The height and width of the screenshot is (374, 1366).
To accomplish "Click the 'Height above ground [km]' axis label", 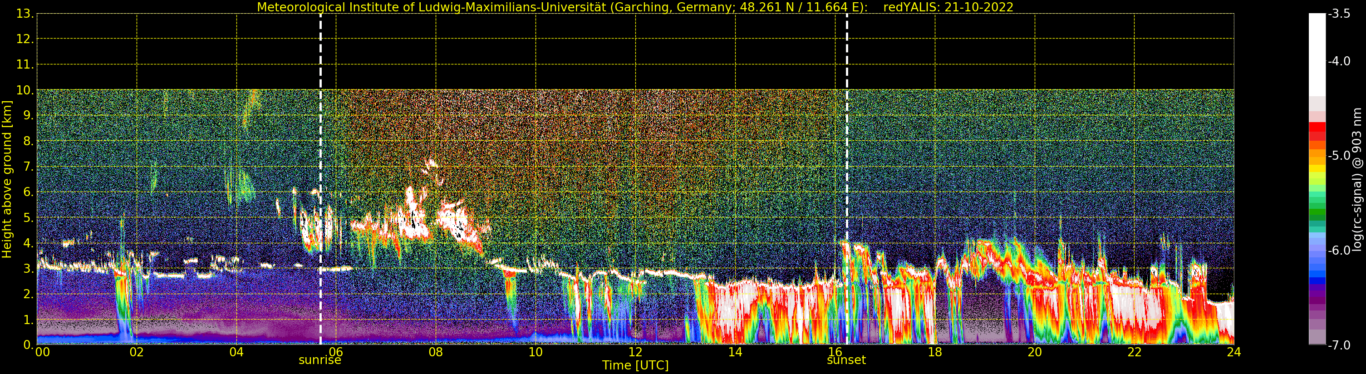I will [7, 179].
